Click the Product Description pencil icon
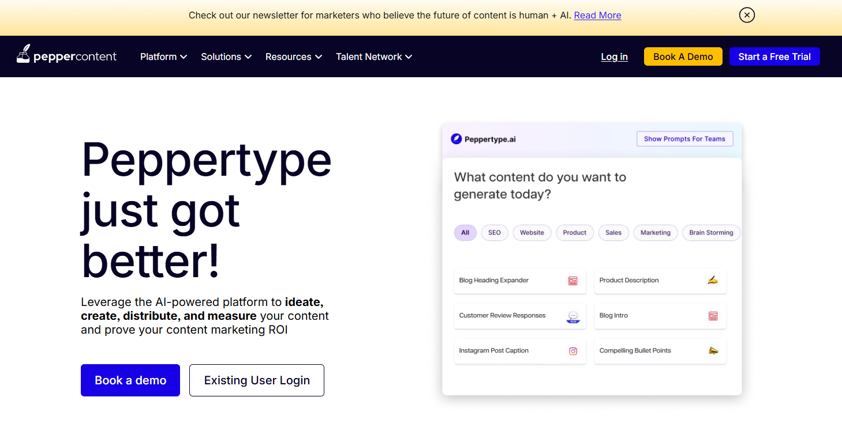This screenshot has height=431, width=842. coord(713,280)
